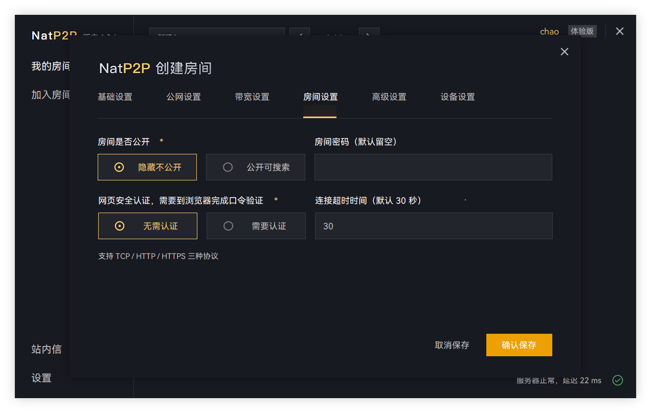The image size is (652, 414).
Task: Focus the 房间密码 input field
Action: (433, 167)
